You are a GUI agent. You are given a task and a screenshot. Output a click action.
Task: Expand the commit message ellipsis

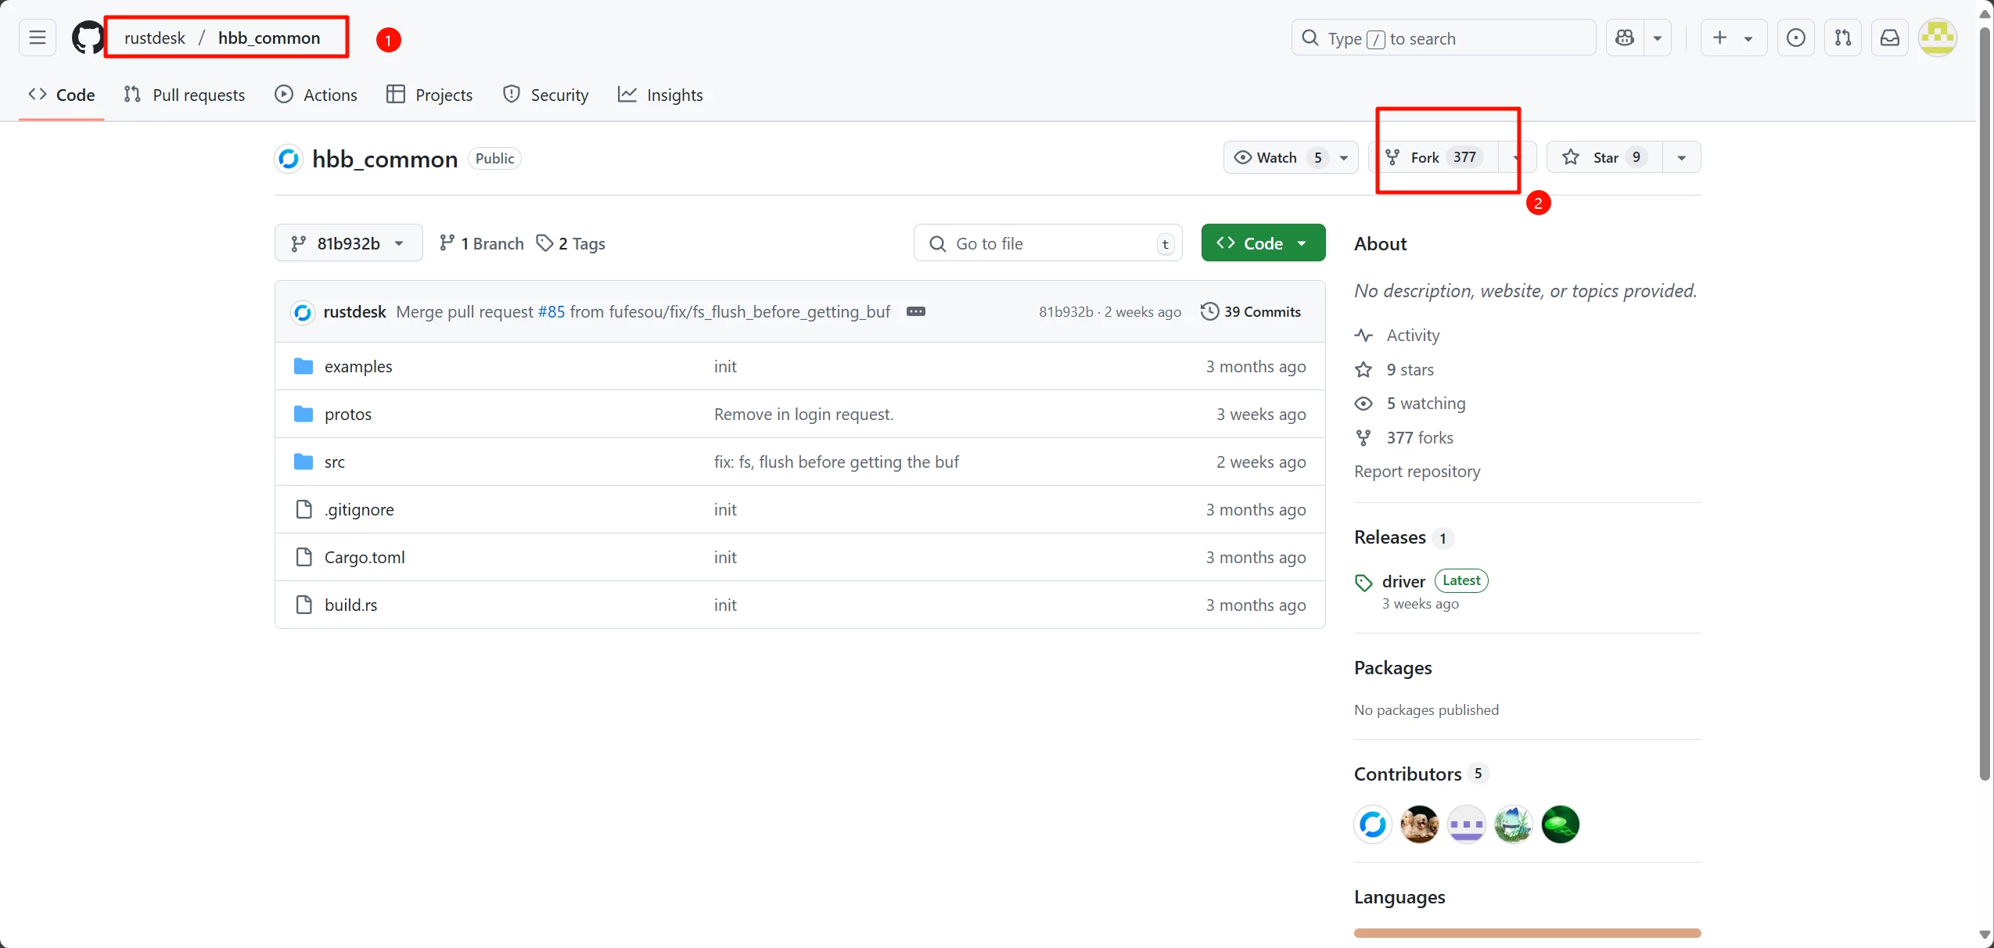[915, 311]
